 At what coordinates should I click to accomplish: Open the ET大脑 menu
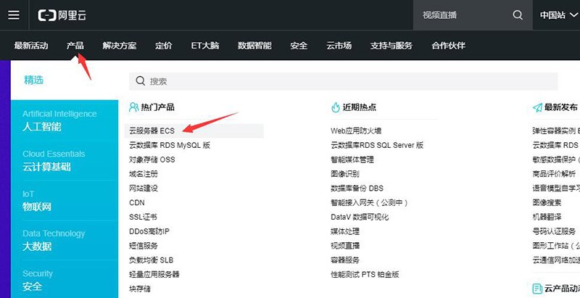[x=205, y=46]
